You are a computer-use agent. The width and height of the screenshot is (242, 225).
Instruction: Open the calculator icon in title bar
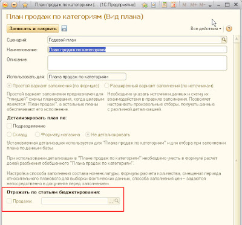(165, 5)
